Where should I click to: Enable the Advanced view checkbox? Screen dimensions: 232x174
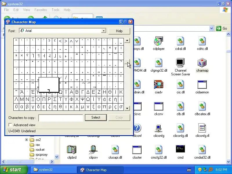10,125
